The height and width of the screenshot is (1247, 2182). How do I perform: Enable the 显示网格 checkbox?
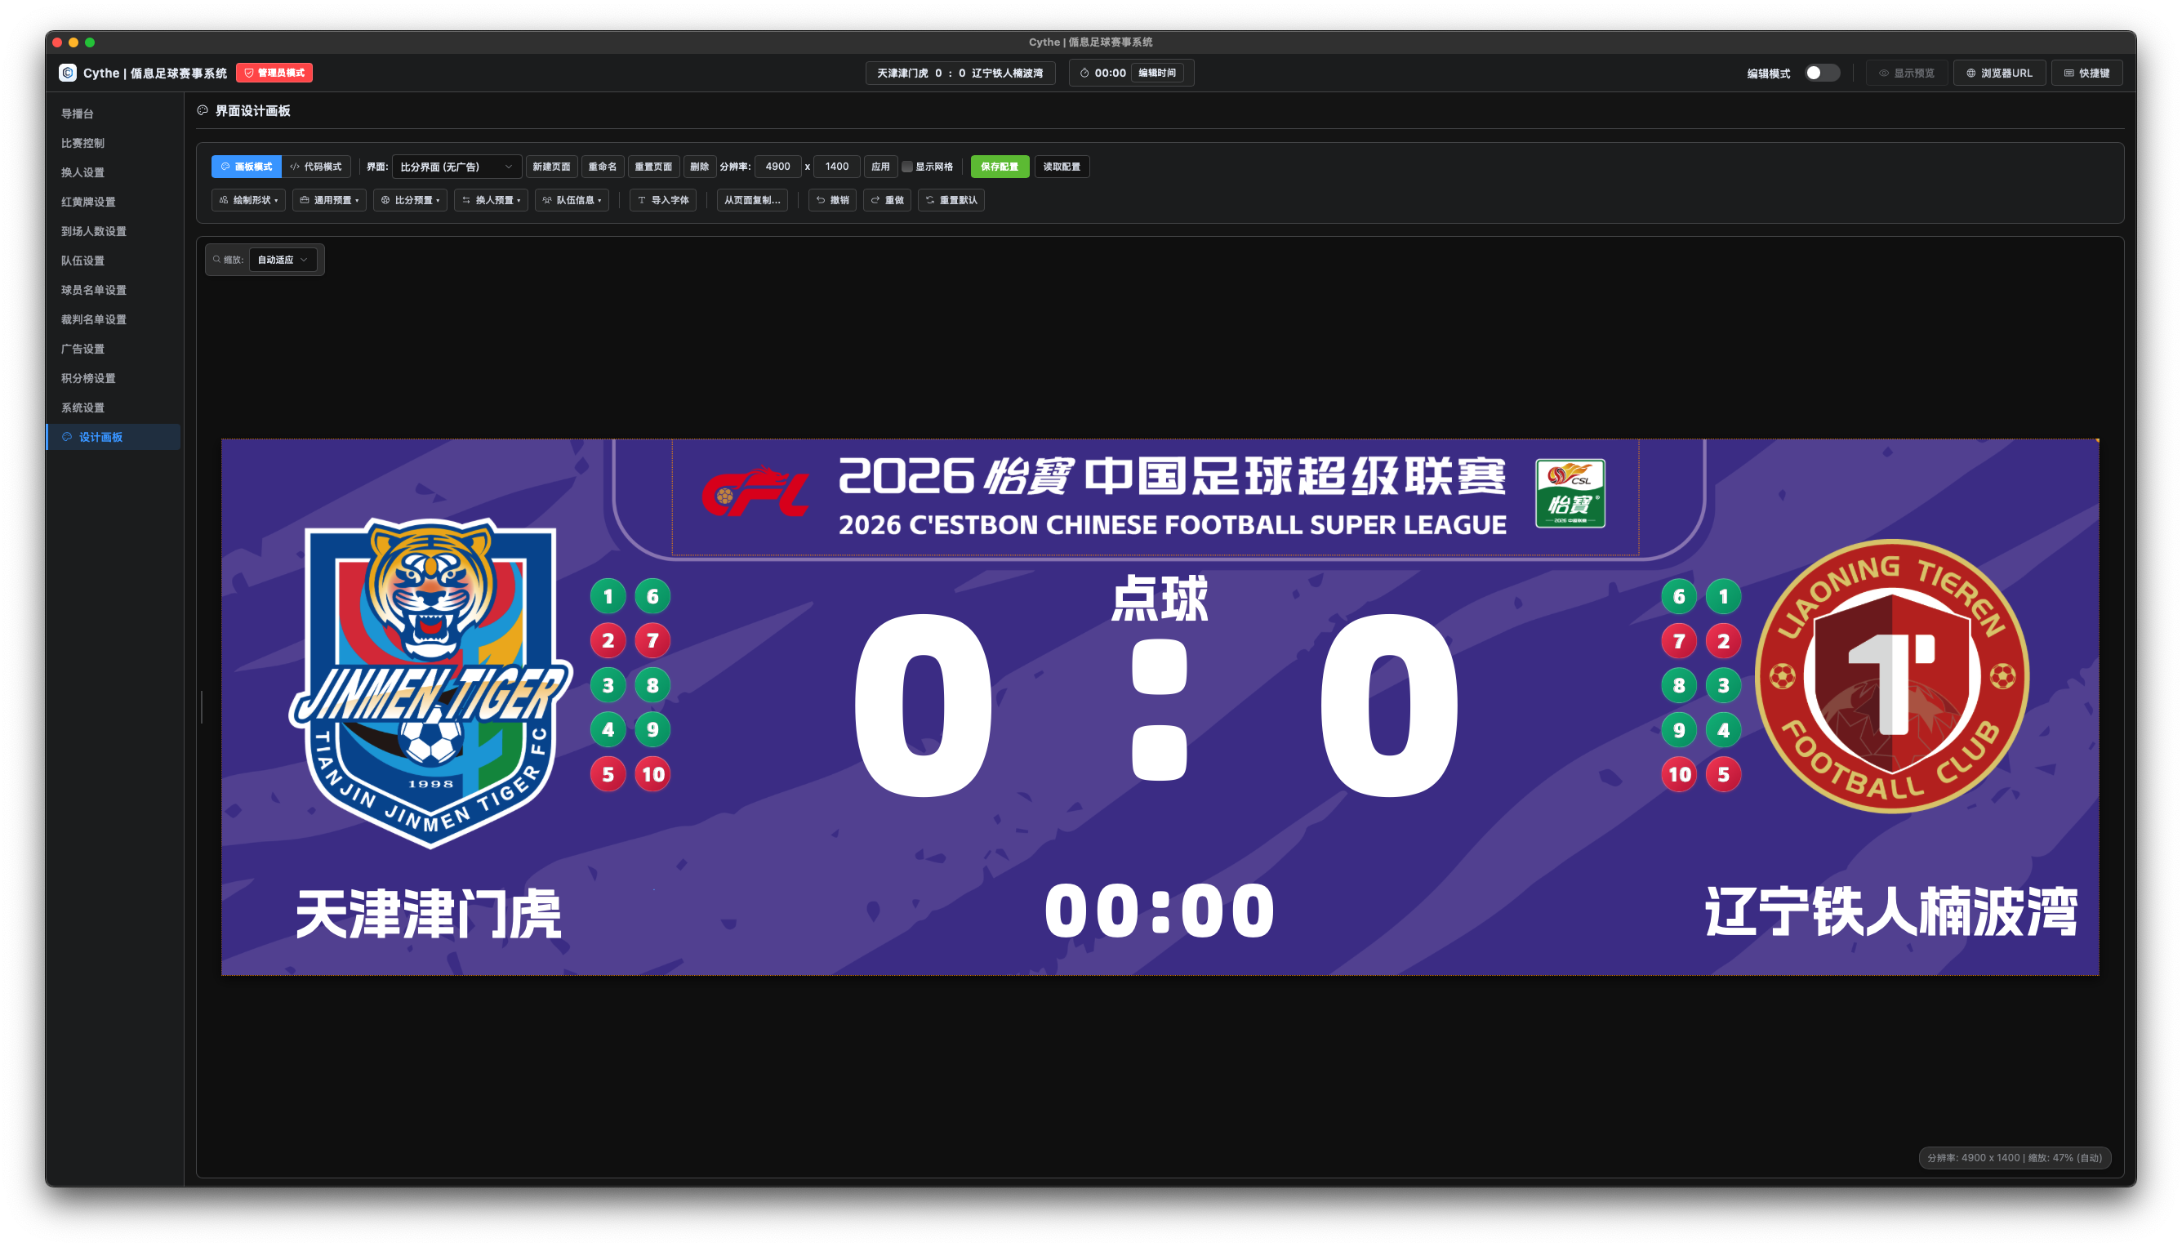pyautogui.click(x=907, y=167)
